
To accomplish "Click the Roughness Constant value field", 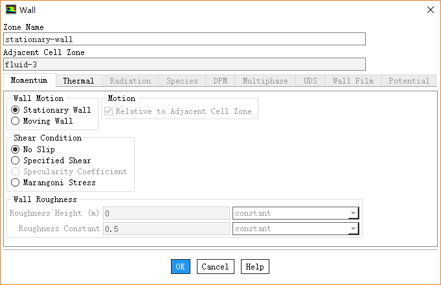I will (166, 229).
